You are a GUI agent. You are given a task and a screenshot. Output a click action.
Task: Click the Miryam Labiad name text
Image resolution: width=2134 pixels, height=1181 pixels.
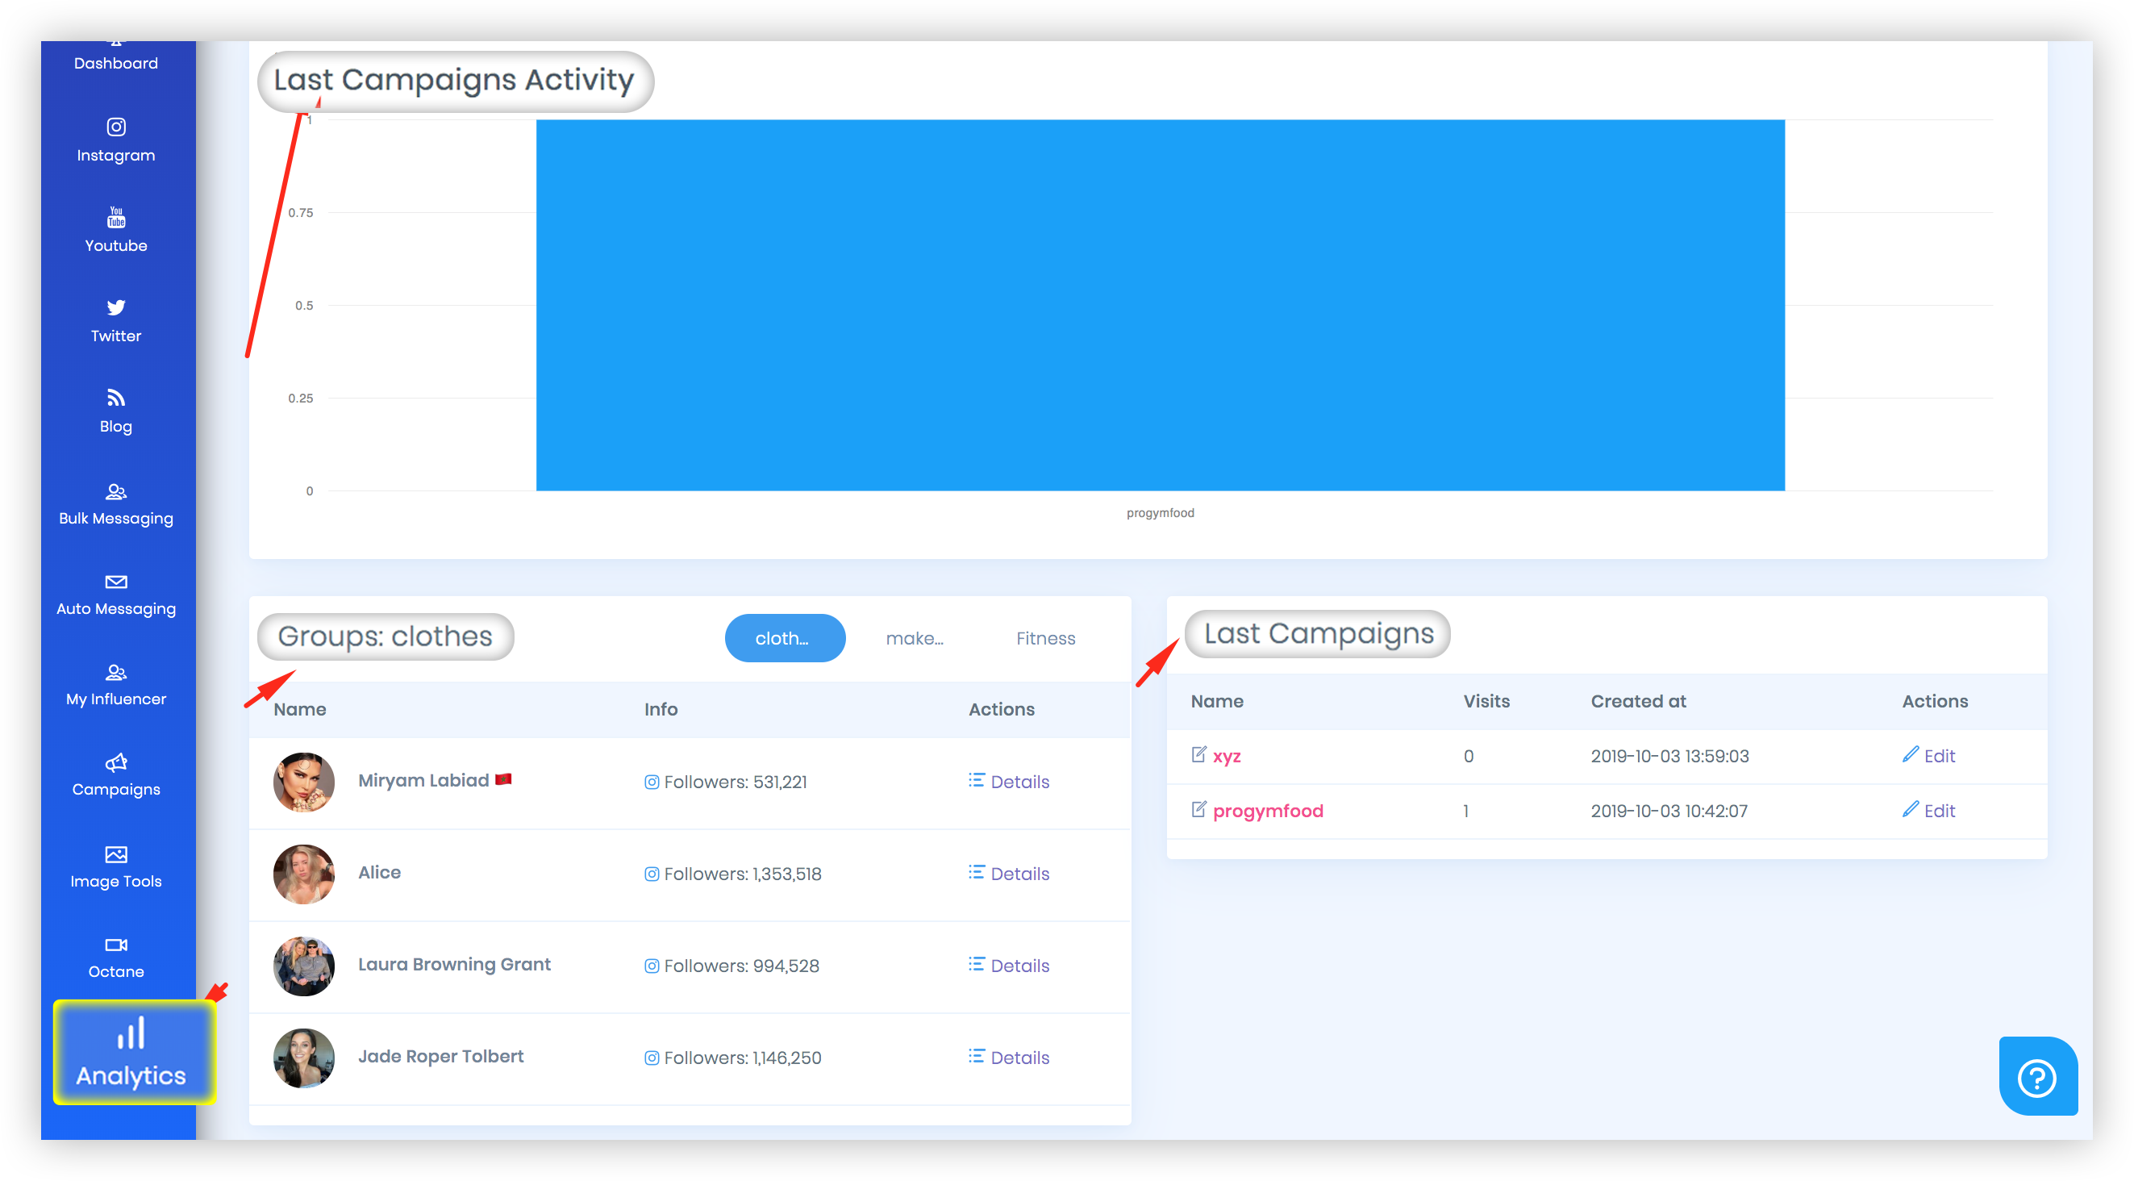[423, 780]
